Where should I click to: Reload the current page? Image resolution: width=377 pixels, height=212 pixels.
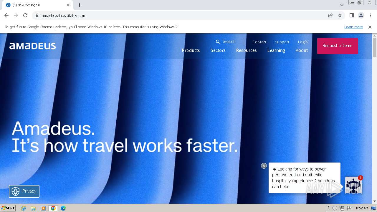click(25, 15)
